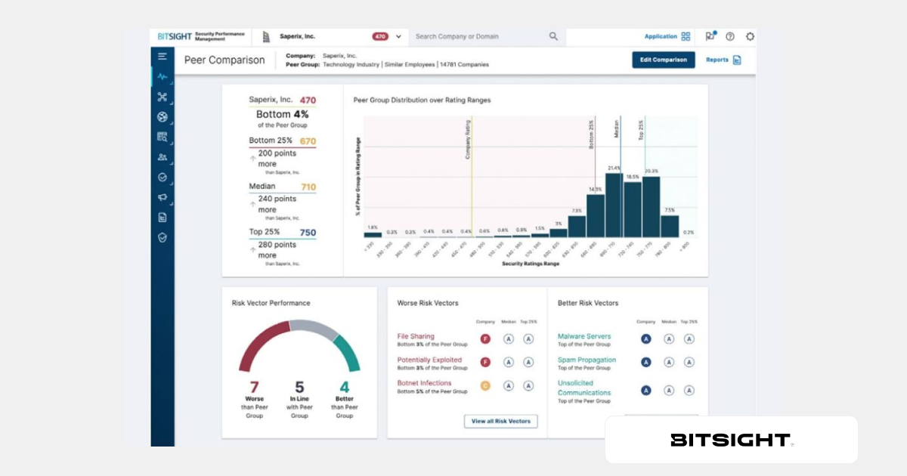Open the notifications icon with blue dot
Image resolution: width=907 pixels, height=476 pixels.
[x=710, y=36]
